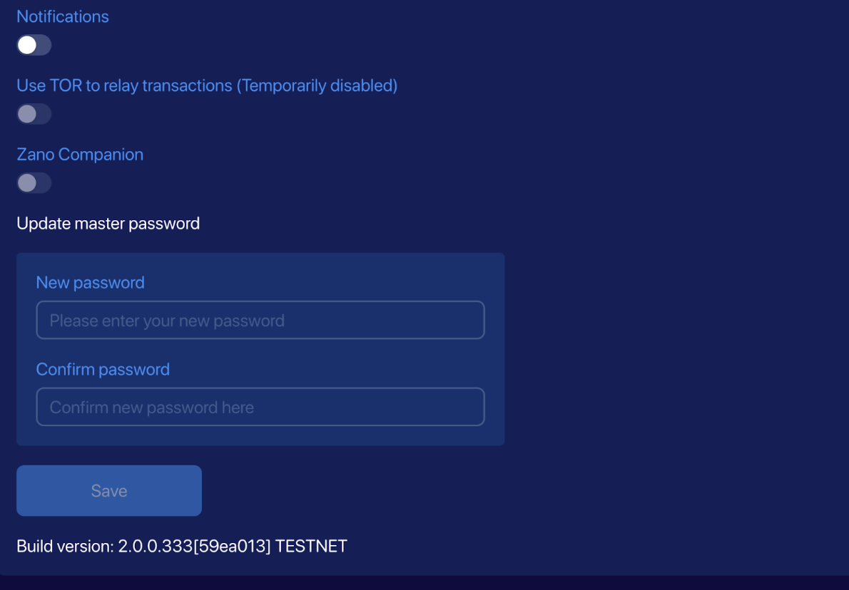Turn on the Zano Companion switch

tap(34, 183)
